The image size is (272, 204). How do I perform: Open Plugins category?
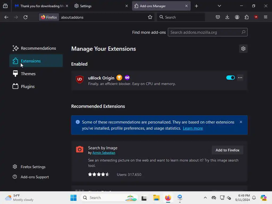tap(36, 86)
